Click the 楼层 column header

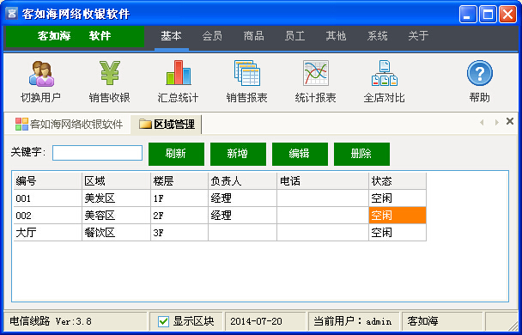(179, 181)
